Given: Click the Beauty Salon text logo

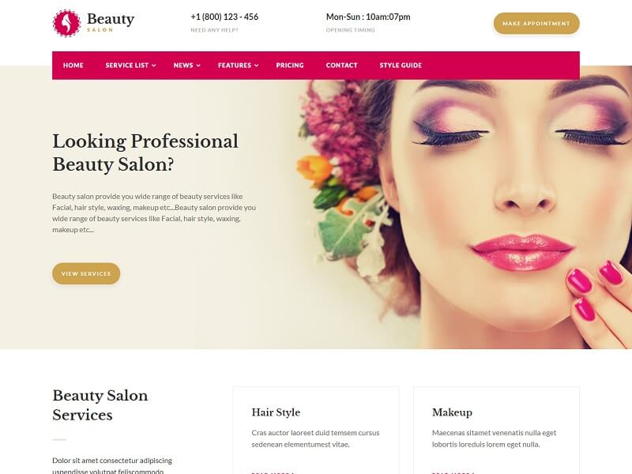Looking at the screenshot, I should tap(111, 22).
